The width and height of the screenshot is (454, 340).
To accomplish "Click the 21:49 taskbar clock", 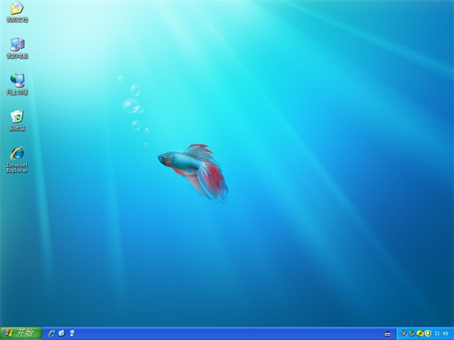I will click(441, 333).
